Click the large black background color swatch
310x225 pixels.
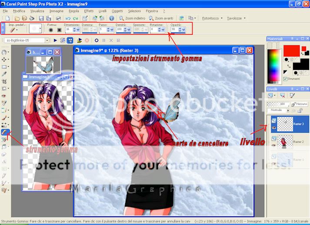pyautogui.click(x=301, y=64)
